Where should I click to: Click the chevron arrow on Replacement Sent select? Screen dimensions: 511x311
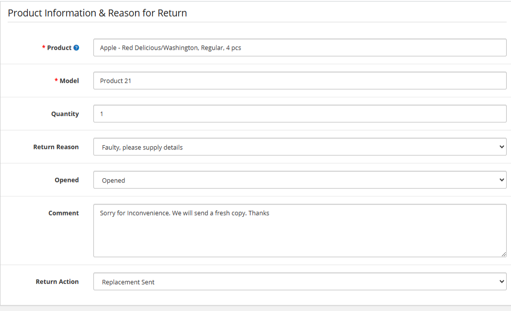point(501,282)
